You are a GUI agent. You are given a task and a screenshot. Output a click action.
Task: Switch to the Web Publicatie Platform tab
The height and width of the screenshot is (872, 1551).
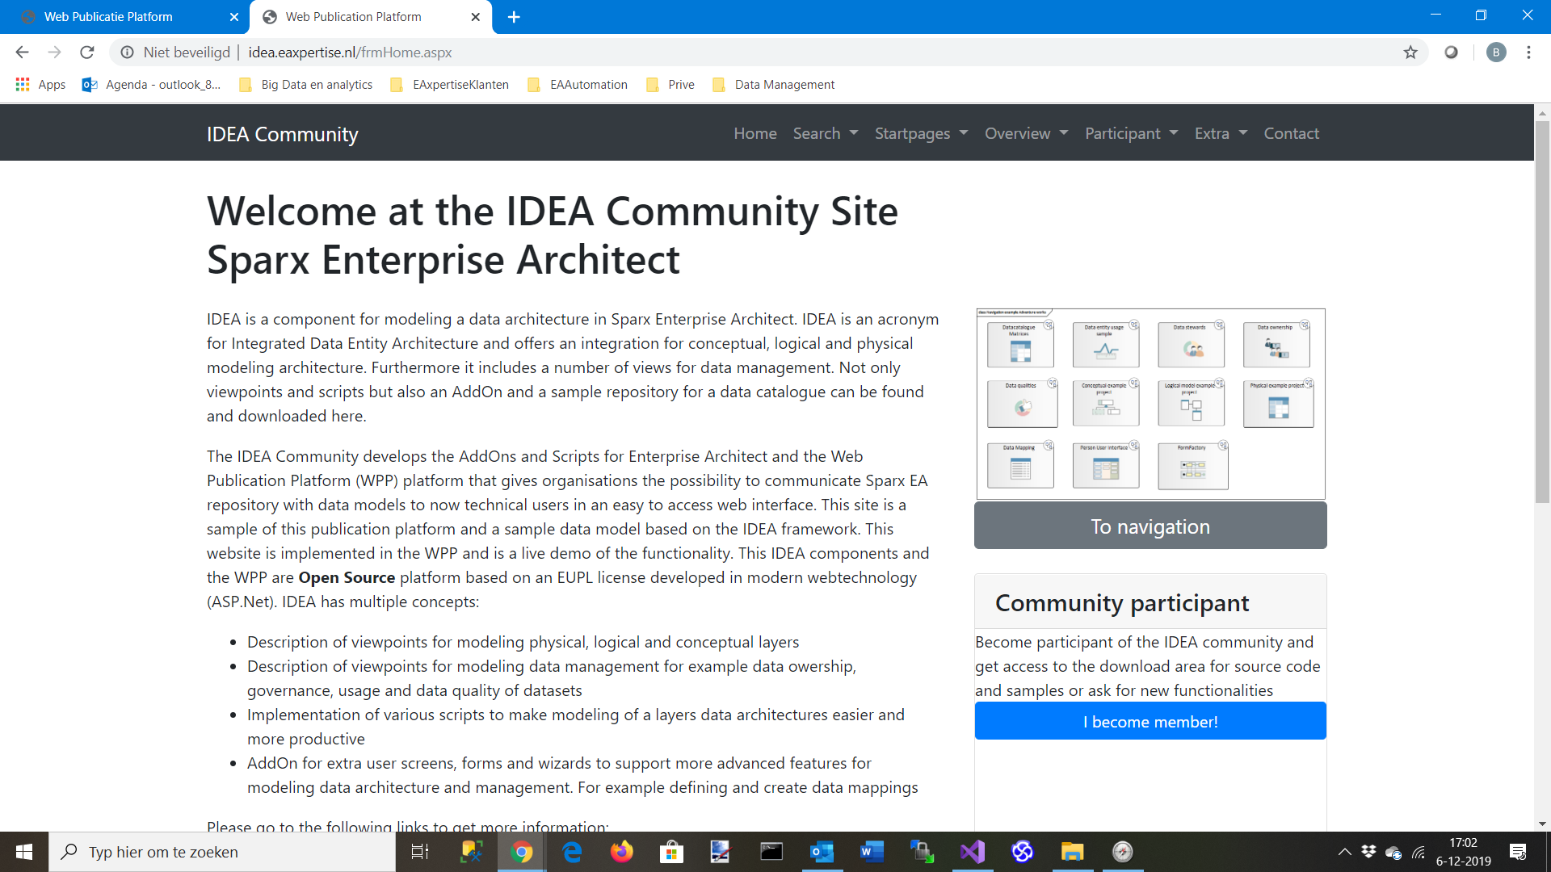click(108, 16)
